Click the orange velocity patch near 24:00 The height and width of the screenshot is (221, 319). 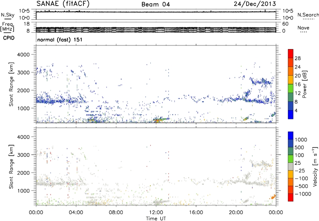(x=273, y=197)
